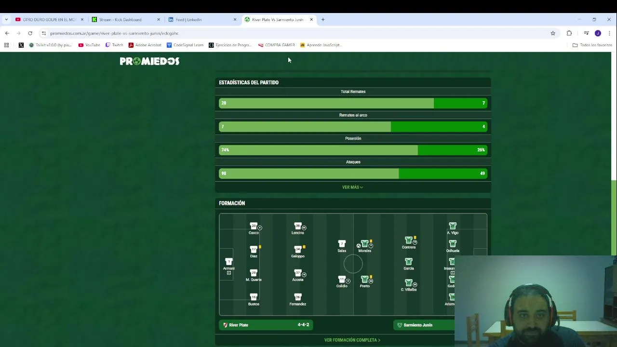Expand statistics with VER MÁS
This screenshot has height=347, width=617.
353,187
